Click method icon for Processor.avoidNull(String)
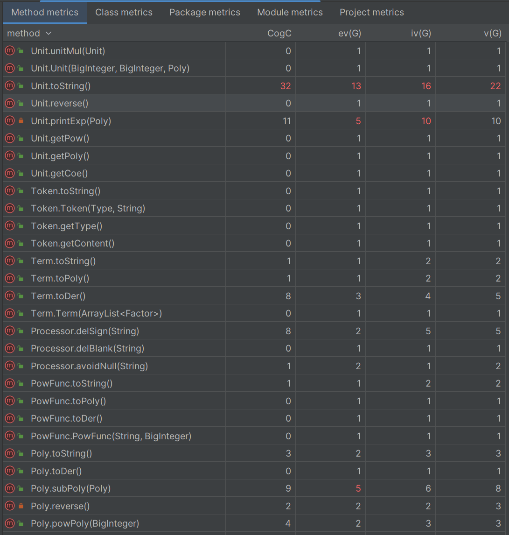Image resolution: width=509 pixels, height=535 pixels. [x=10, y=366]
